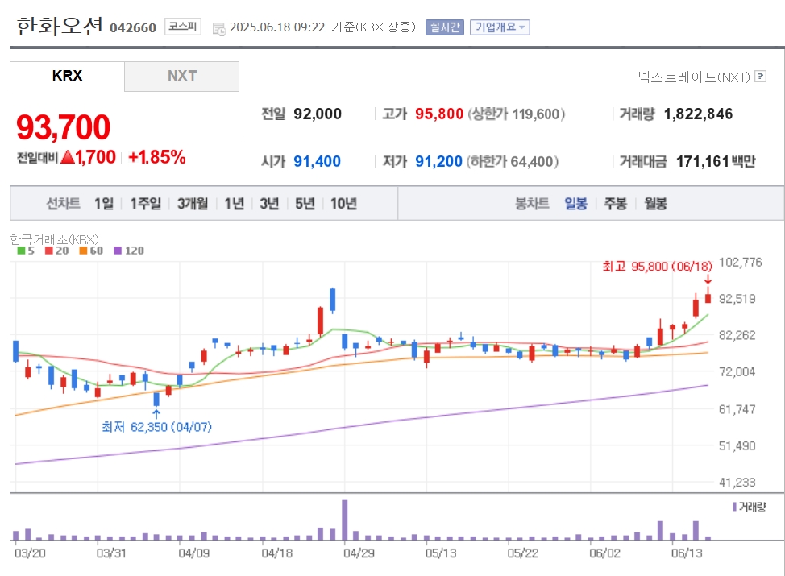Click the 실시간 real-time badge

(445, 27)
